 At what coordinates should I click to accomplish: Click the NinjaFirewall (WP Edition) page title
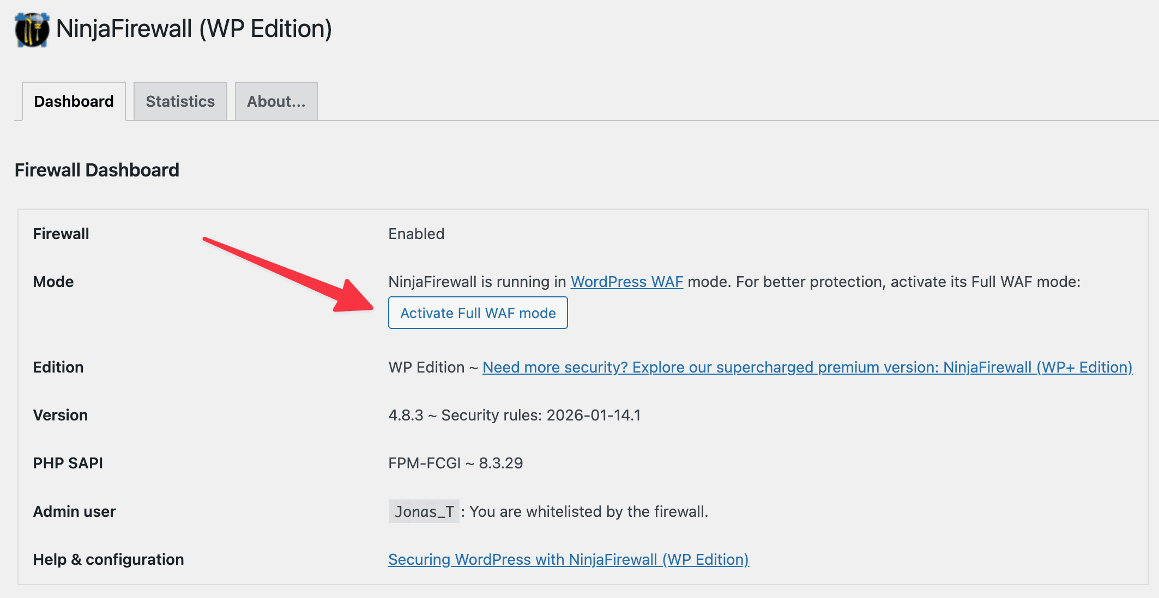click(x=194, y=30)
